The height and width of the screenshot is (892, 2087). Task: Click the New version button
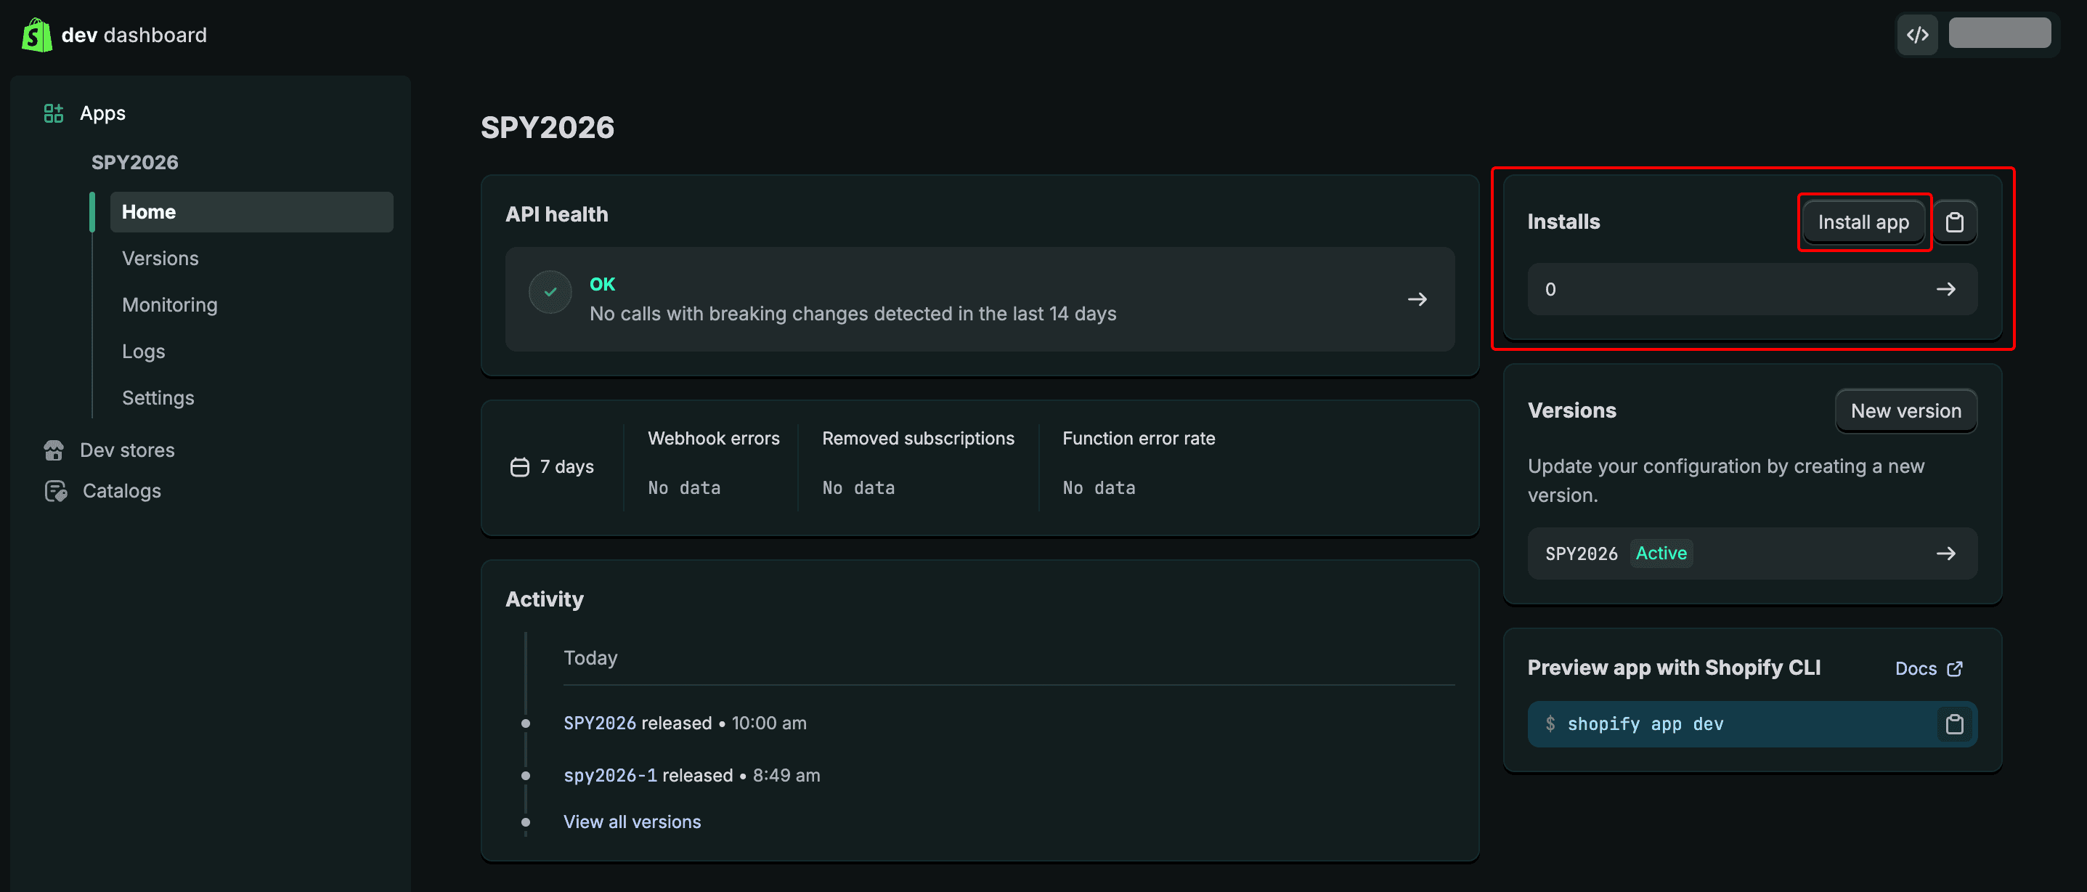pyautogui.click(x=1905, y=410)
